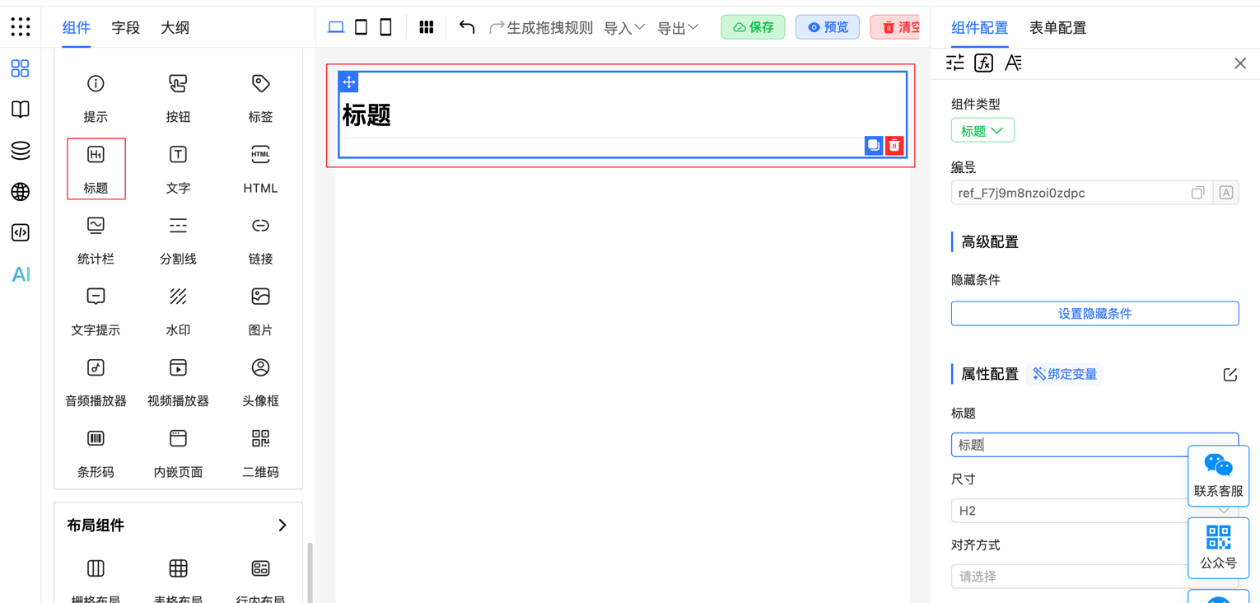Click the 设置隐藏条件 hide condition button
Image resolution: width=1260 pixels, height=603 pixels.
point(1094,313)
